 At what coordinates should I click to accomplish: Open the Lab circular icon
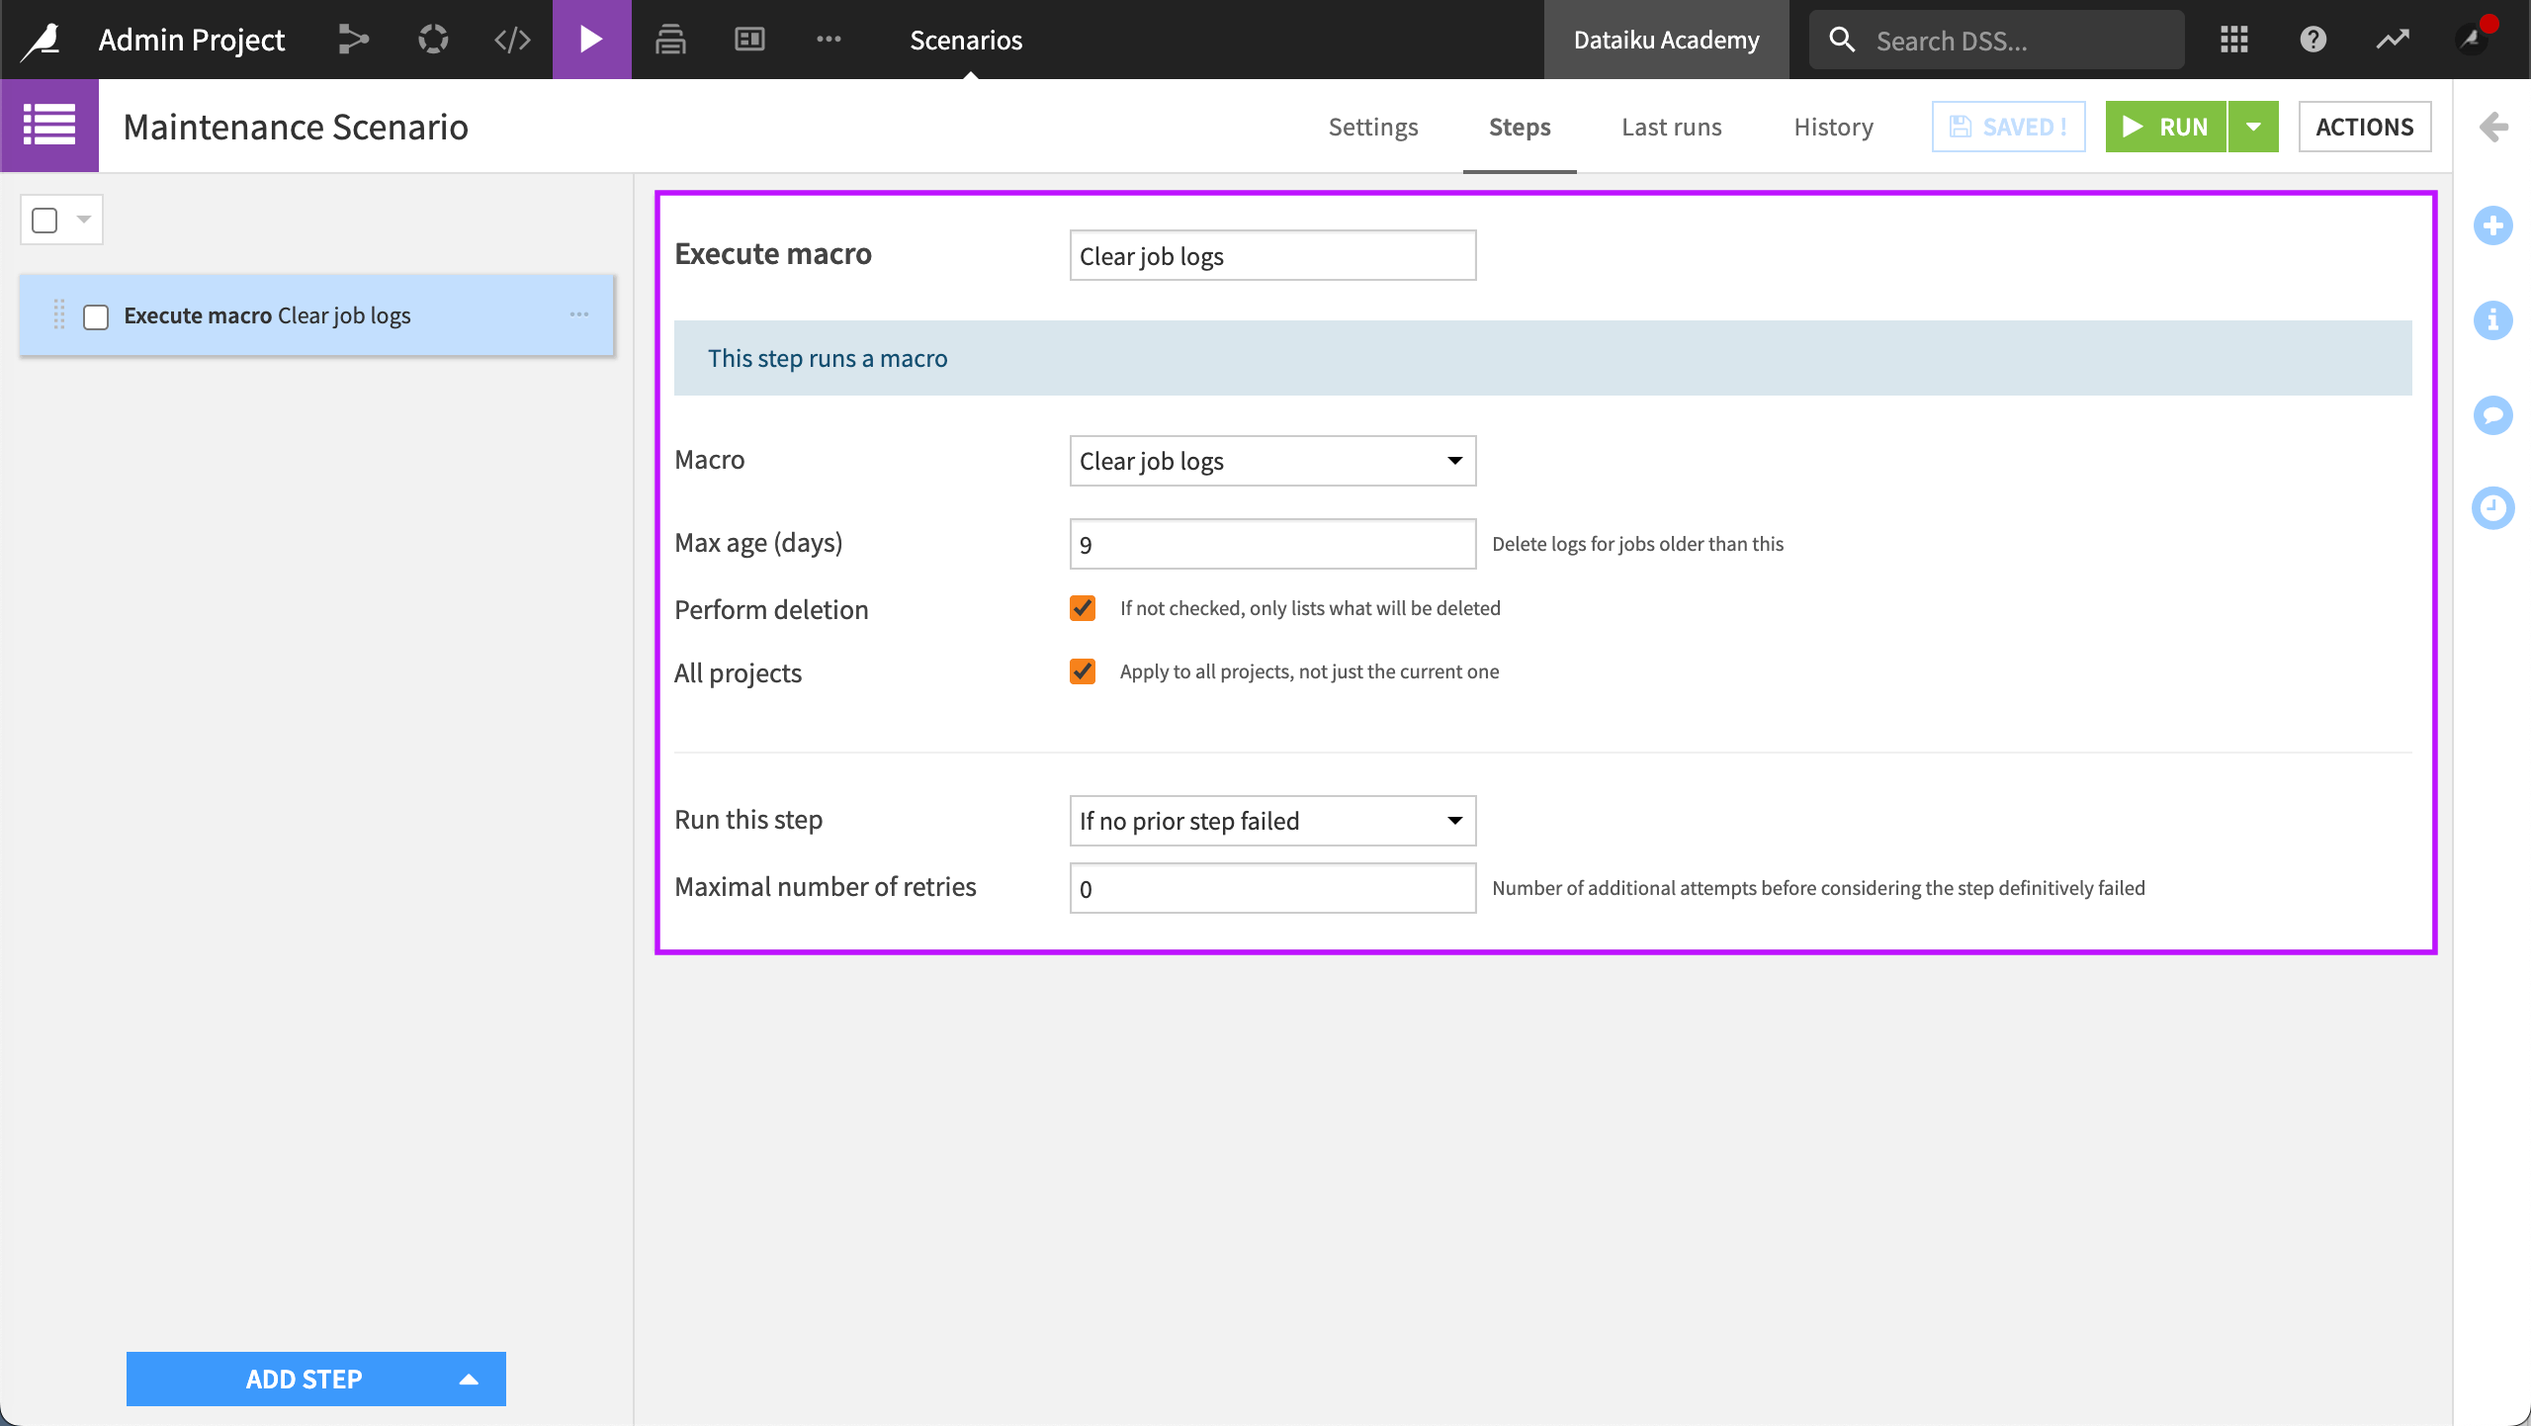coord(433,40)
